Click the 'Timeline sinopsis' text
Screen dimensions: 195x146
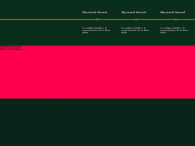[11, 47]
